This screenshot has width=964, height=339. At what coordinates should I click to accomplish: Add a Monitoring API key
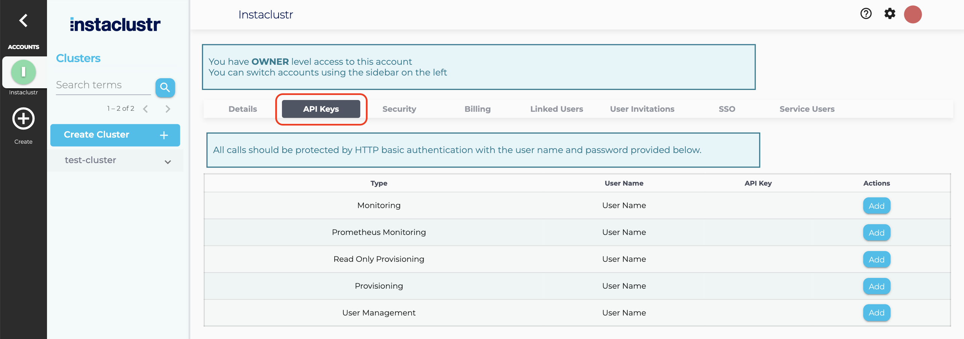(x=876, y=205)
